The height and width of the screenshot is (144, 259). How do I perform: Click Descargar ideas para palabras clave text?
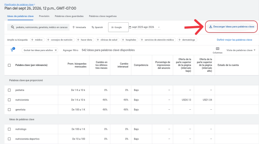(234, 27)
